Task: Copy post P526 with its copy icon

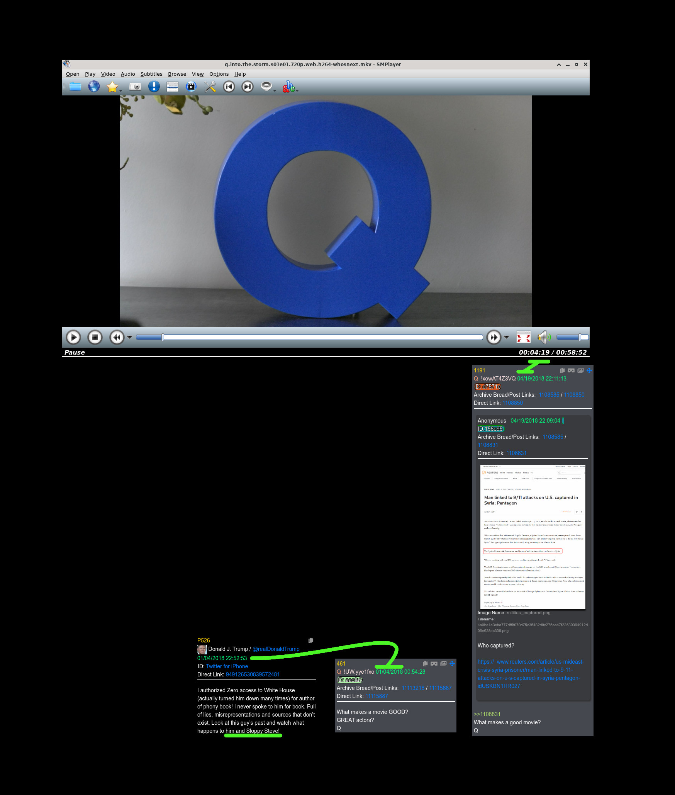Action: [311, 640]
